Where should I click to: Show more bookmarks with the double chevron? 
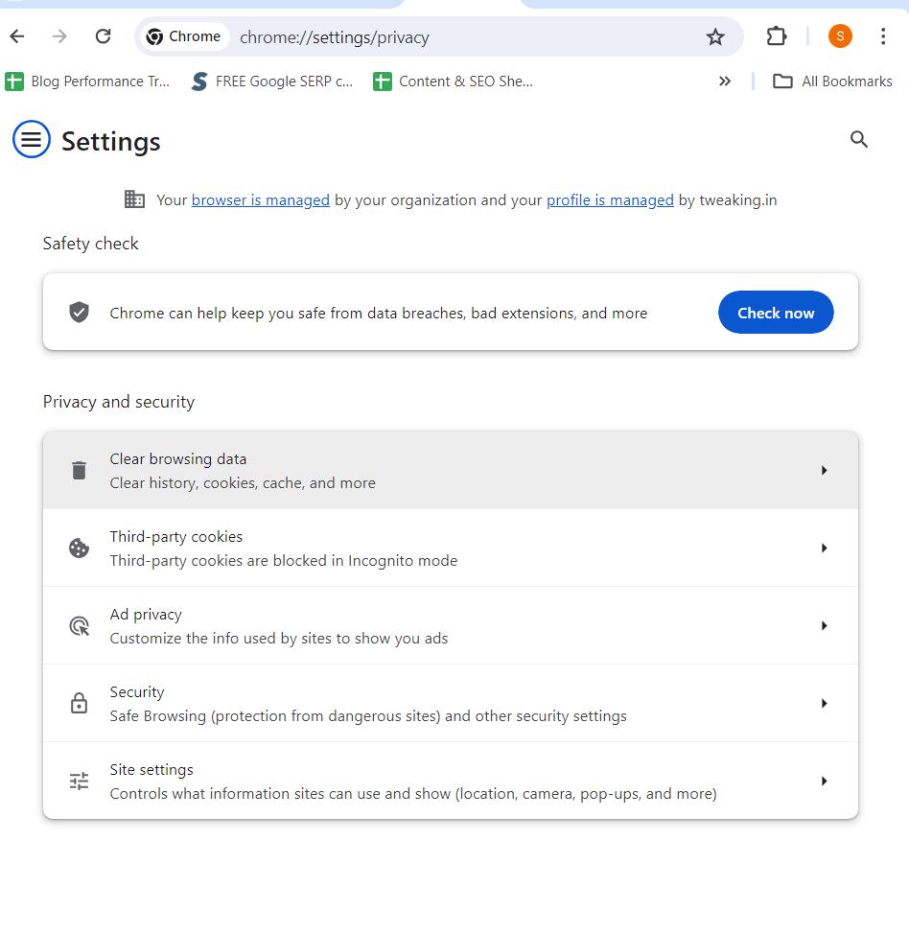click(x=725, y=82)
